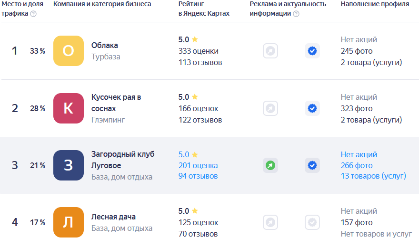Click the red Кусочек рая в соснах avatar
The height and width of the screenshot is (247, 419).
click(69, 108)
